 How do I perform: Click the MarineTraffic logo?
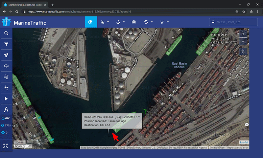[24, 22]
